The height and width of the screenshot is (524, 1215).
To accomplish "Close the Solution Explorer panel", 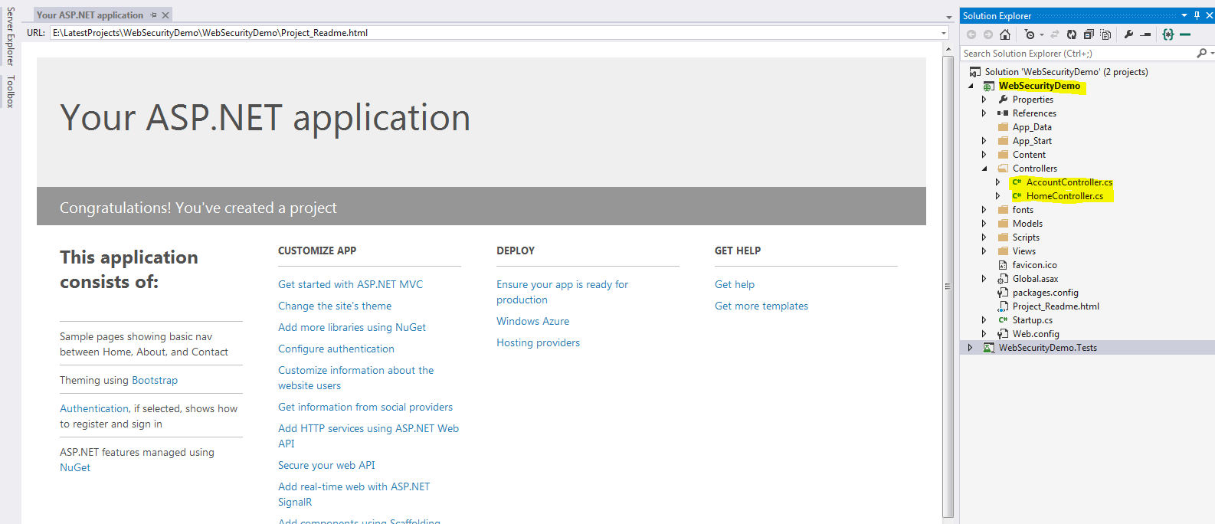I will click(1210, 15).
